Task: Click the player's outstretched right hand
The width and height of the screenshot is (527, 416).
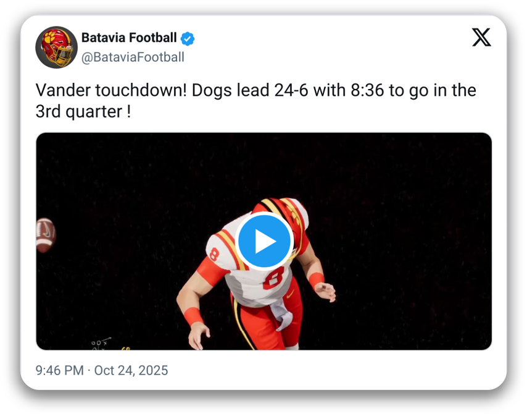Action: [x=326, y=291]
